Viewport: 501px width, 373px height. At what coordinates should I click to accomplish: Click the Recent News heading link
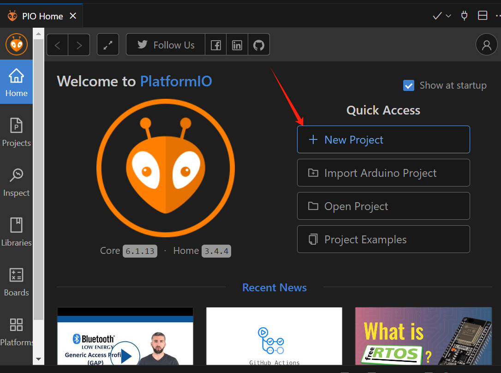(x=274, y=287)
